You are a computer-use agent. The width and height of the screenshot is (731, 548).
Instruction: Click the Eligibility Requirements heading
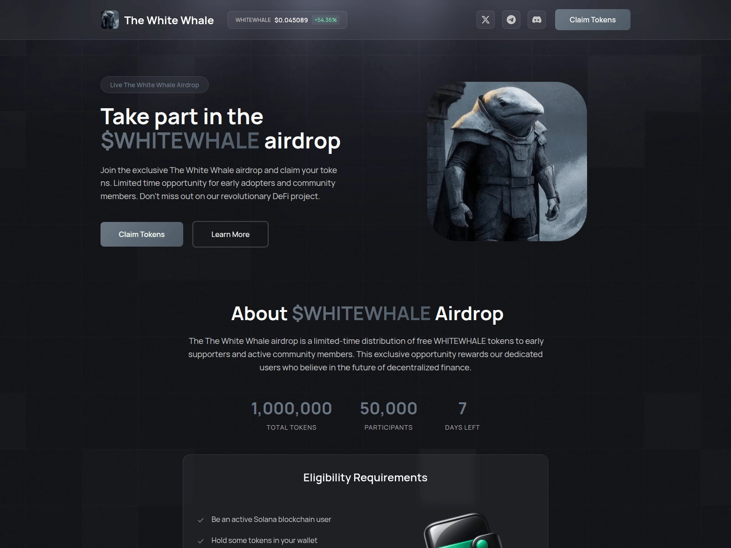(365, 478)
